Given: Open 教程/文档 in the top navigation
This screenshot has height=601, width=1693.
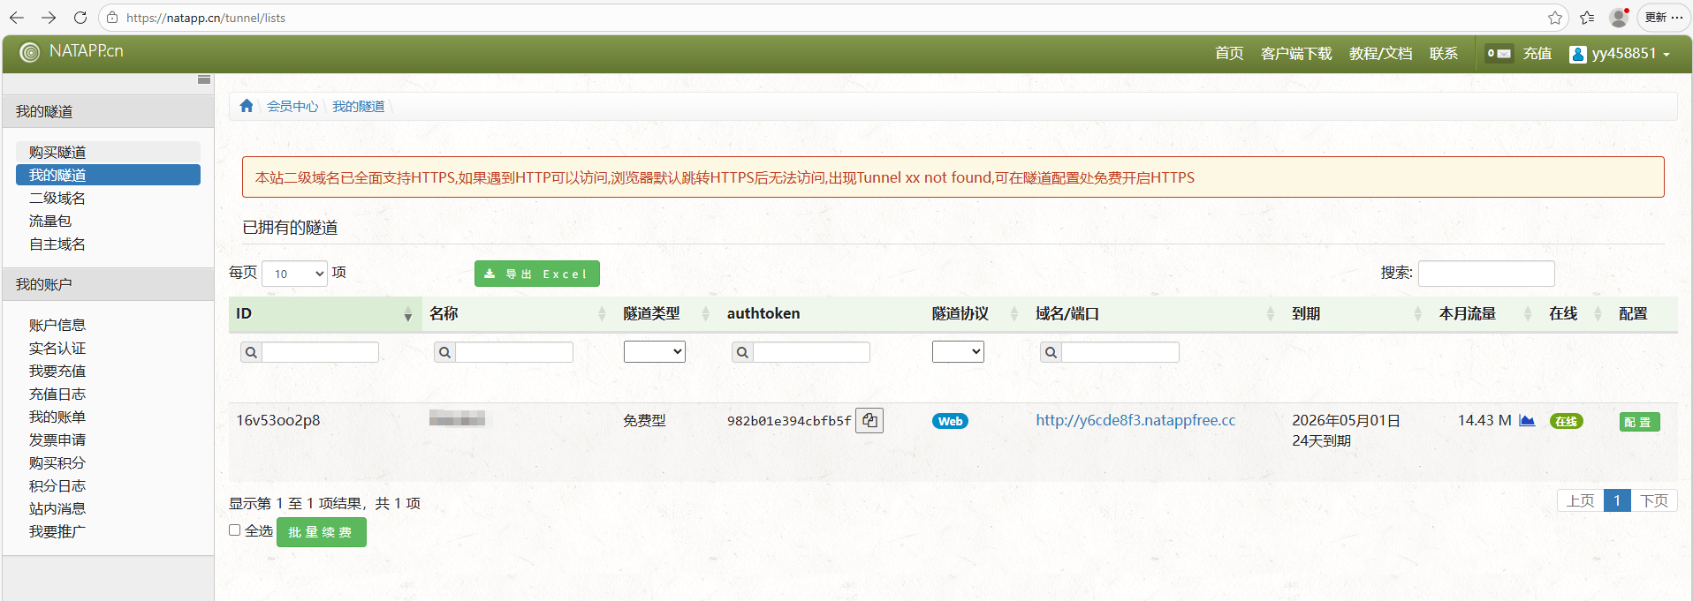Looking at the screenshot, I should click(x=1380, y=54).
